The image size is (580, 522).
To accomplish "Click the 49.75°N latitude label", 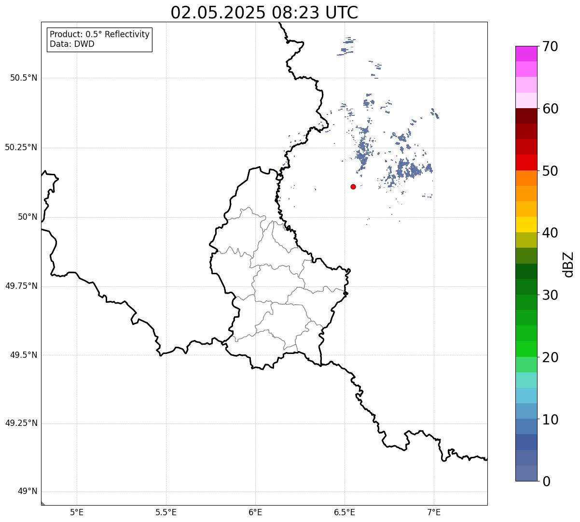I will pos(21,286).
